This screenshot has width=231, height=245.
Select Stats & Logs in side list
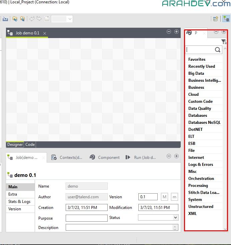pos(19,202)
